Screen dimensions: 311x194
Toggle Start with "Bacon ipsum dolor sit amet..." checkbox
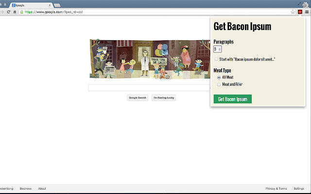[x=216, y=59]
